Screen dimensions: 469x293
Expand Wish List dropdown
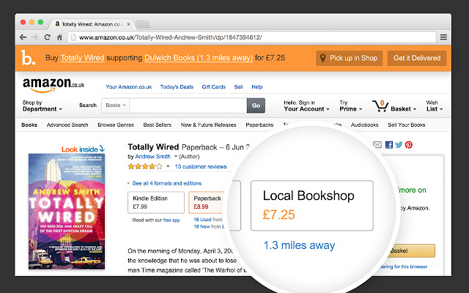coord(435,106)
